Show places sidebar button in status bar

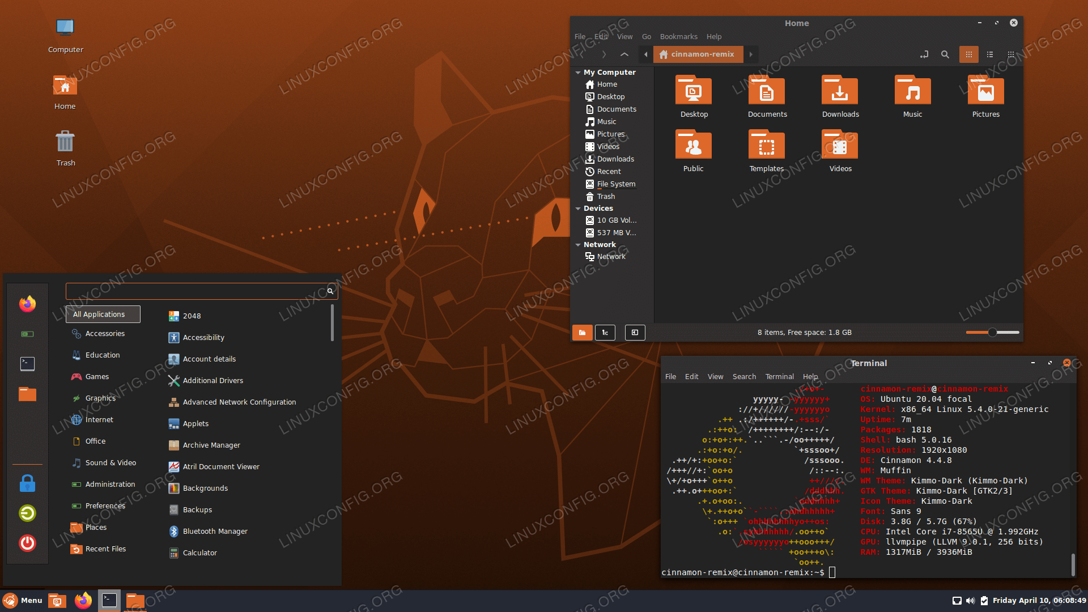tap(582, 333)
